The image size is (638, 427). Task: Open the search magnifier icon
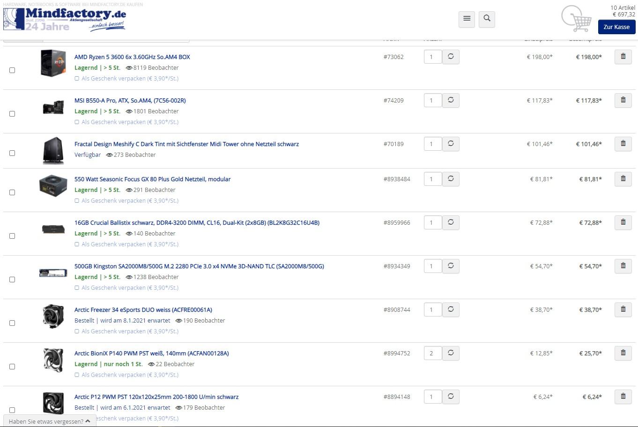pos(487,19)
